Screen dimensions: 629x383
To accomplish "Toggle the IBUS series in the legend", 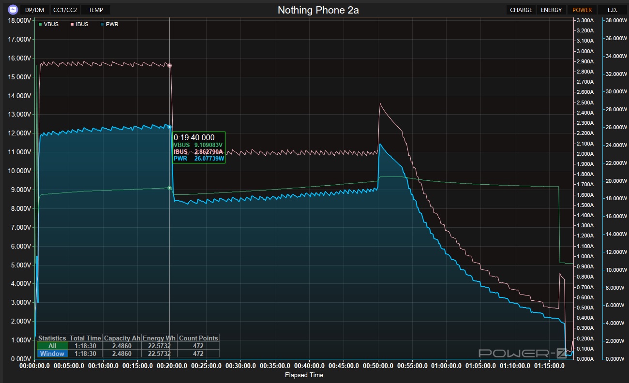I will pos(79,24).
